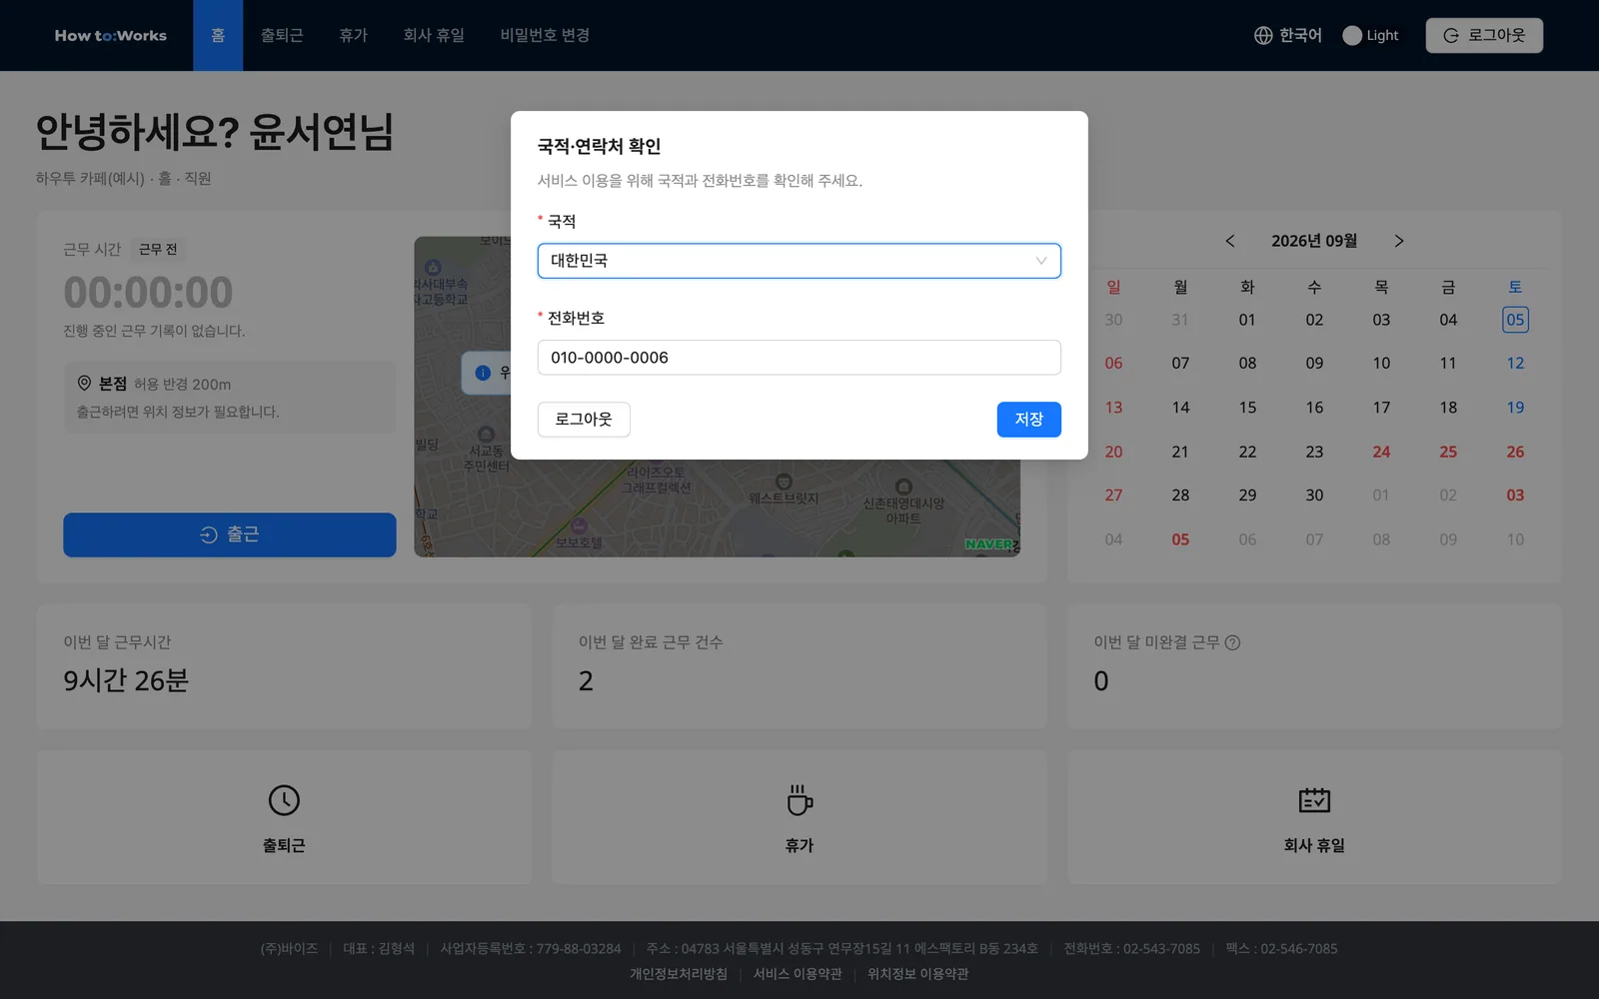Screen dimensions: 1599x999
Task: Open 개인정보처리방침 footer link
Action: point(679,974)
